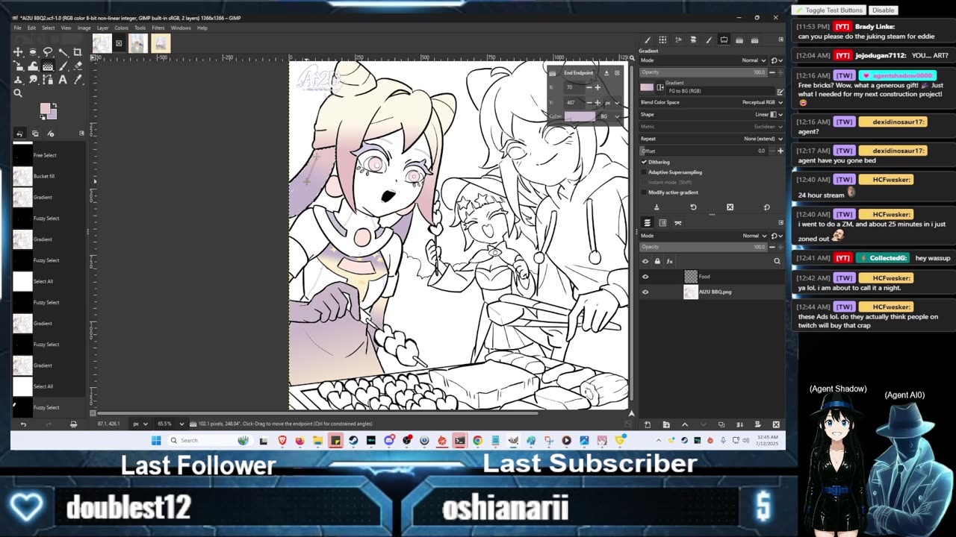Open the Windows menu
The image size is (956, 537).
[181, 28]
